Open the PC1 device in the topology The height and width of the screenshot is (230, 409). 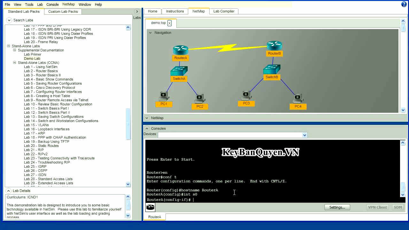coord(164,95)
